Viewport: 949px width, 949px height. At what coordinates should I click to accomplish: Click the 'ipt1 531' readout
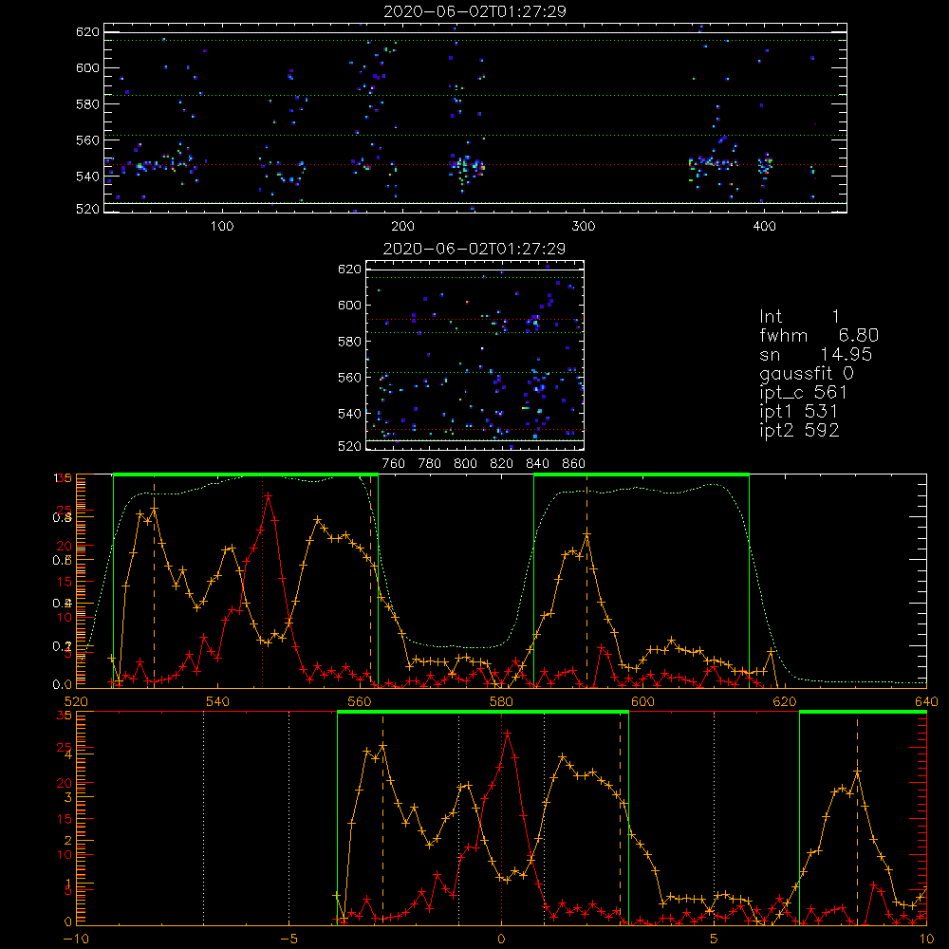pos(799,412)
